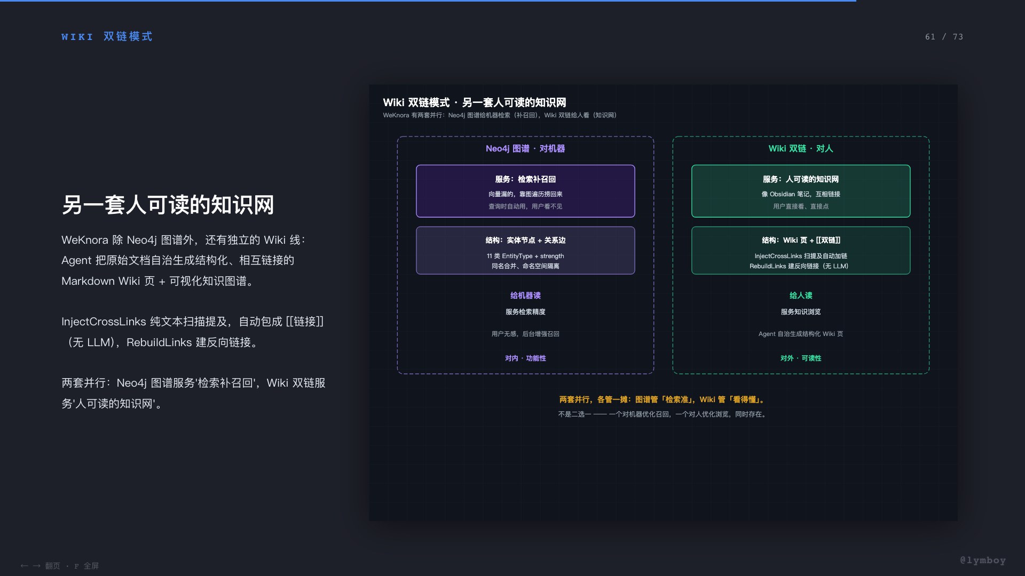Viewport: 1025px width, 576px height.
Task: Click the green "对外 · 可读性" label
Action: click(801, 358)
